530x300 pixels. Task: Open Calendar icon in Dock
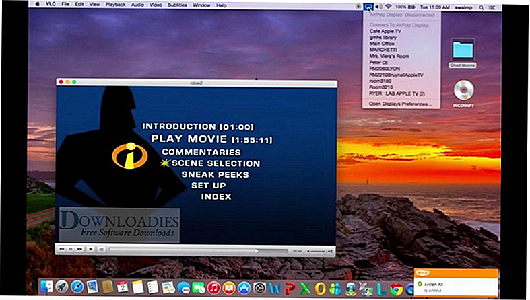pyautogui.click(x=123, y=287)
